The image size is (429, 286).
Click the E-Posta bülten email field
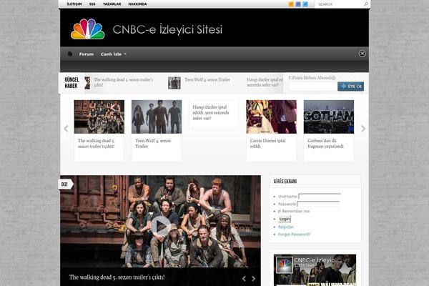(313, 87)
